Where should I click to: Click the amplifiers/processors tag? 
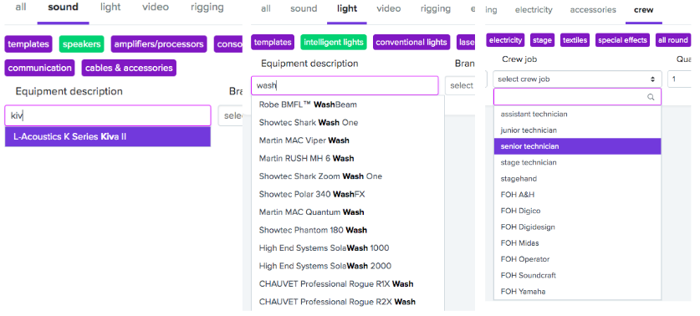click(159, 44)
